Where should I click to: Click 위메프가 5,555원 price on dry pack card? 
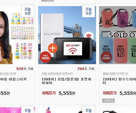pyautogui.click(x=119, y=93)
